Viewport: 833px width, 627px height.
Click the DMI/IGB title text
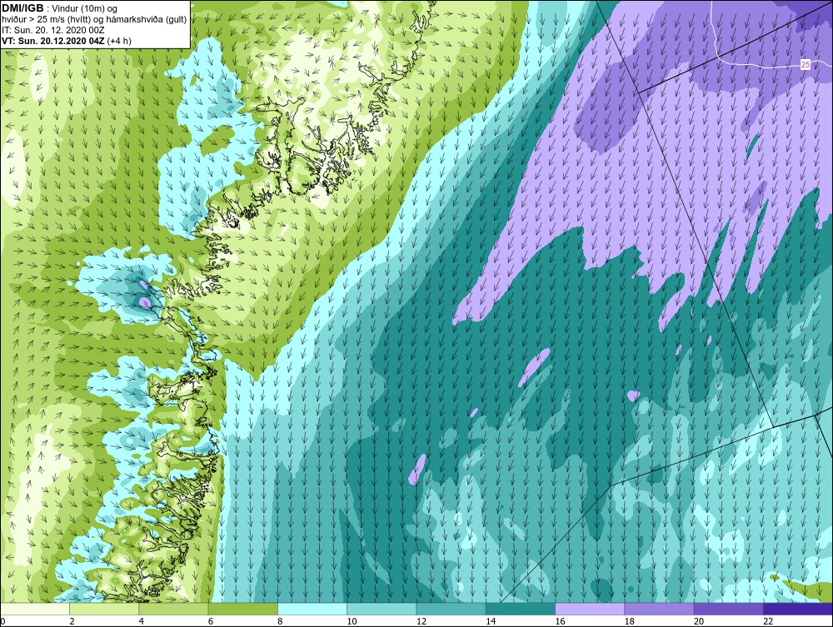[22, 8]
